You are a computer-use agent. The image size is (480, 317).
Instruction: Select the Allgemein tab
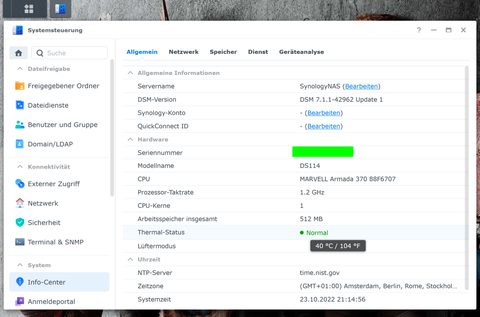142,52
